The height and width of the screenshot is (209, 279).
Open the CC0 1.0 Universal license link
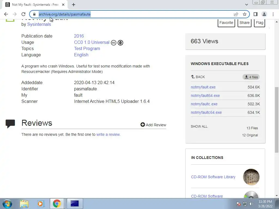tap(92, 42)
